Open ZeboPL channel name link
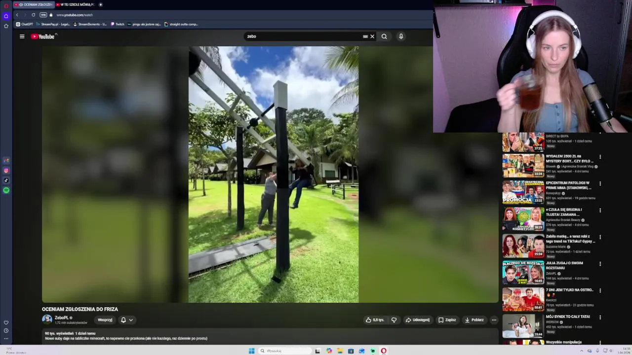The height and width of the screenshot is (355, 632). 62,318
